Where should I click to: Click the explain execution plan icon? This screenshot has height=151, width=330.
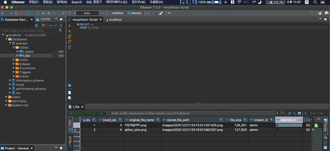[x=70, y=47]
